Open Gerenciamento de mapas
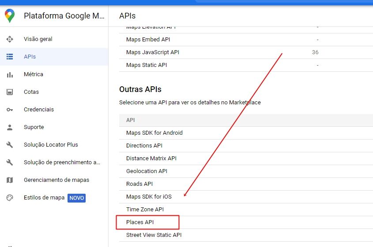Image resolution: width=373 pixels, height=247 pixels. coord(54,180)
